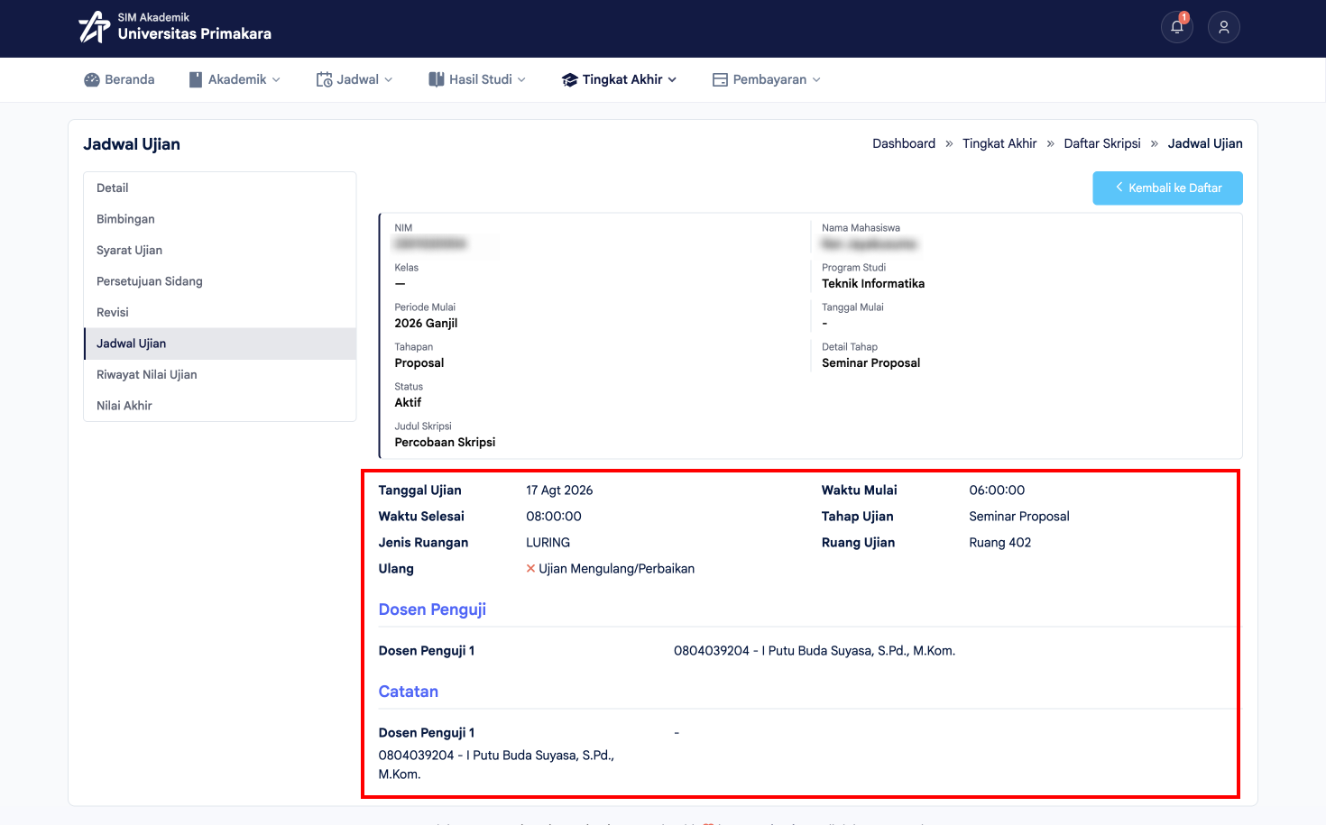Click the Hasil Studi open-book icon

[437, 79]
